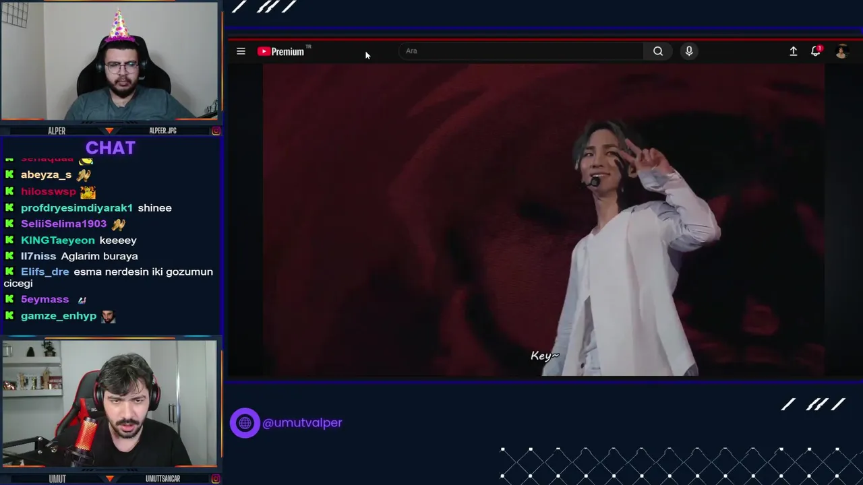Start voice search with the microphone icon
Viewport: 863px width, 485px height.
click(689, 51)
